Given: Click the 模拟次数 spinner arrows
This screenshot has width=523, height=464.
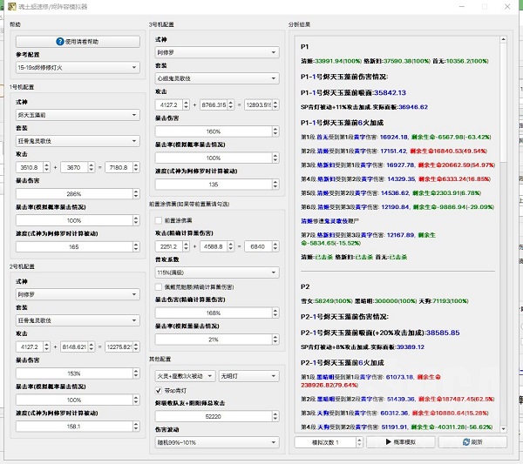Looking at the screenshot, I should (x=357, y=442).
